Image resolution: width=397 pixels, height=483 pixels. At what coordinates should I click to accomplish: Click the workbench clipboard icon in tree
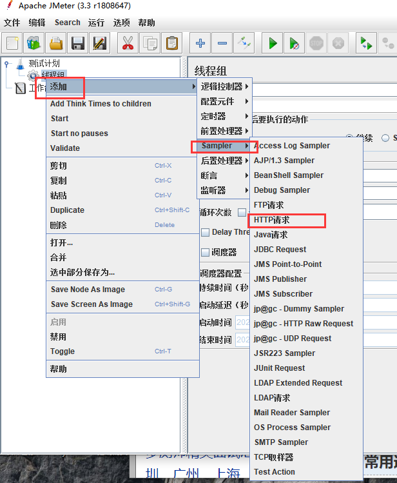[x=21, y=88]
